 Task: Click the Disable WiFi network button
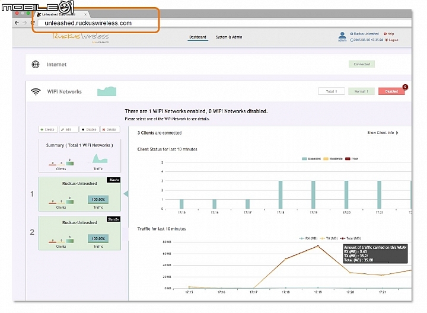90,130
